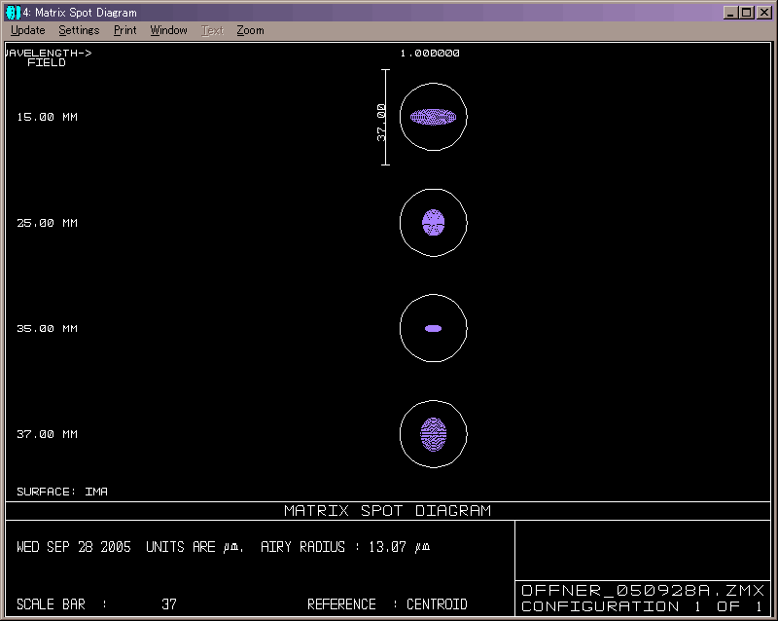Maximize the Matrix Spot Diagram window
The image size is (778, 621).
(x=747, y=13)
